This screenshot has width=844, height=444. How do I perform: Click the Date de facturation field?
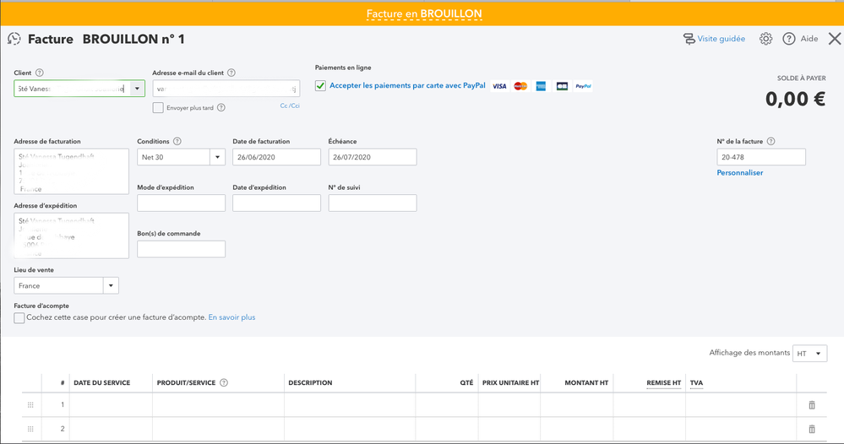point(276,157)
